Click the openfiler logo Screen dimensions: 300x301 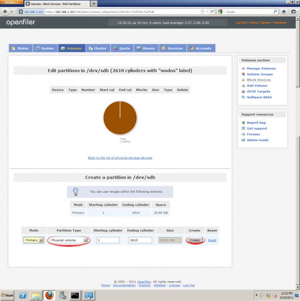point(20,22)
